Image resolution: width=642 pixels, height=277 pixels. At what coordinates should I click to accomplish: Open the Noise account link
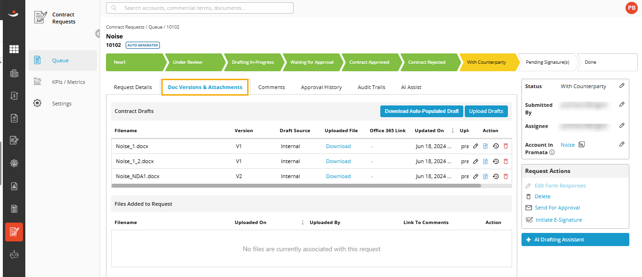coord(567,145)
